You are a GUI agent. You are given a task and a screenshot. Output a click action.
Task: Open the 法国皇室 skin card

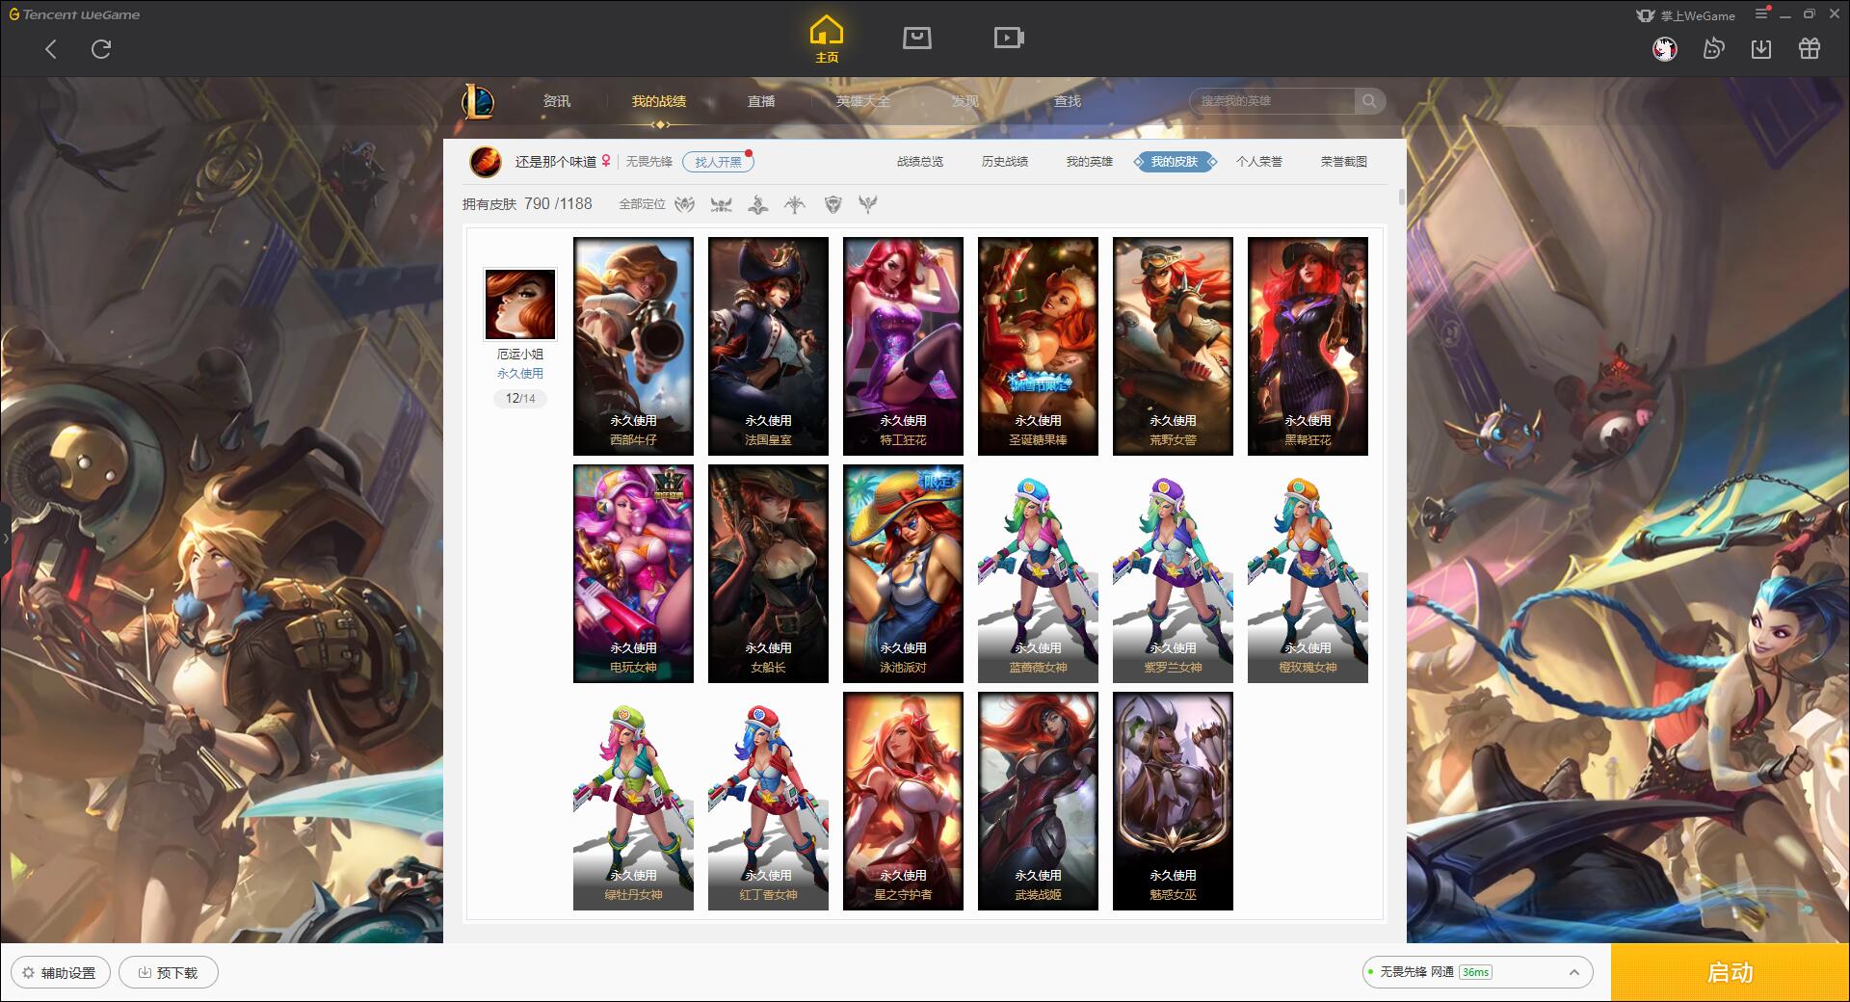[768, 346]
